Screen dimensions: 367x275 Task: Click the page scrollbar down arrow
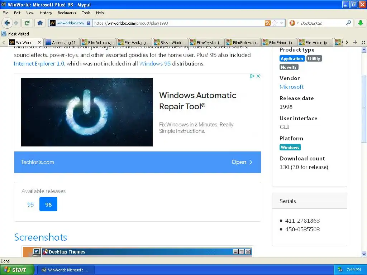[364, 254]
